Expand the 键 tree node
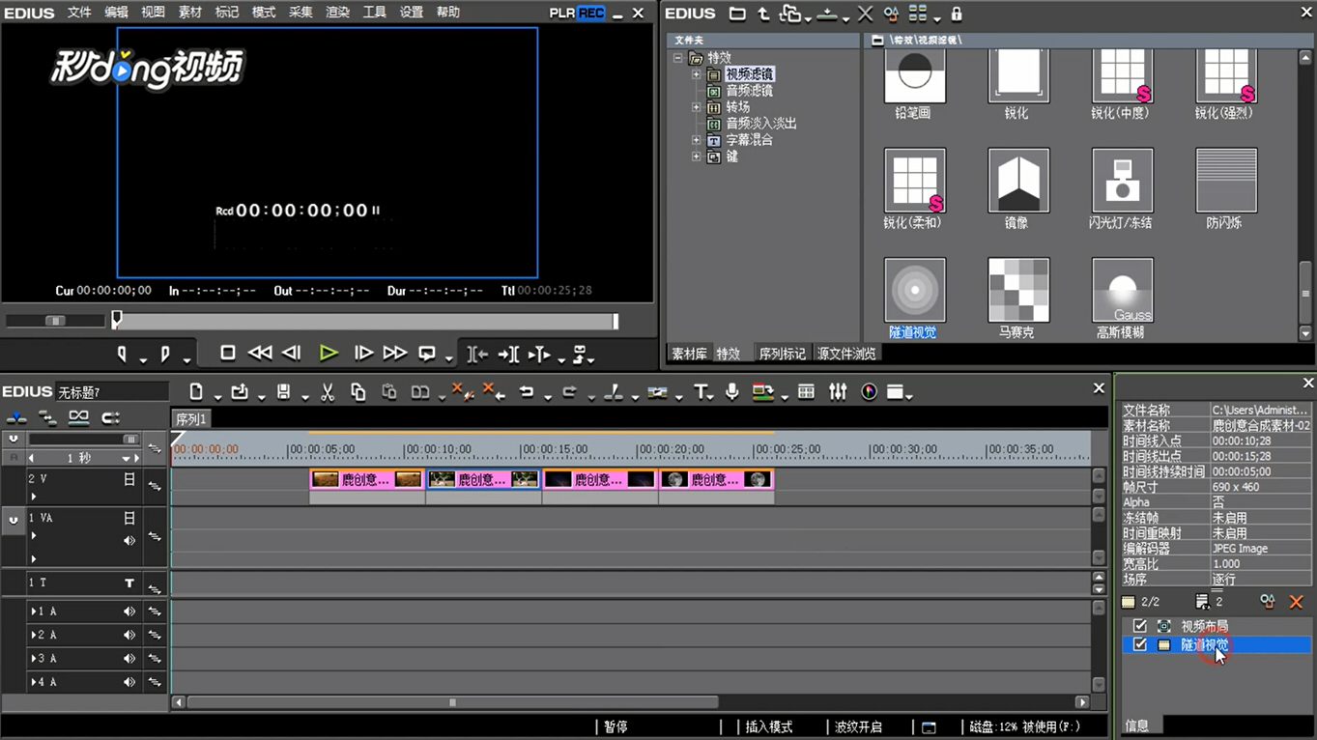Screen dimensions: 1317x740 (696, 157)
